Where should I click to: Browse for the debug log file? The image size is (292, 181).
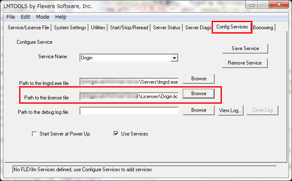pyautogui.click(x=198, y=110)
